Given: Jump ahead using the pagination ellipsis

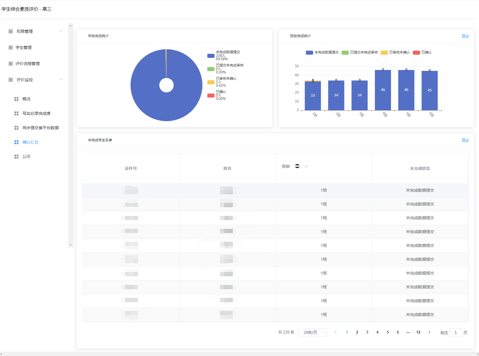Looking at the screenshot, I should (x=408, y=332).
